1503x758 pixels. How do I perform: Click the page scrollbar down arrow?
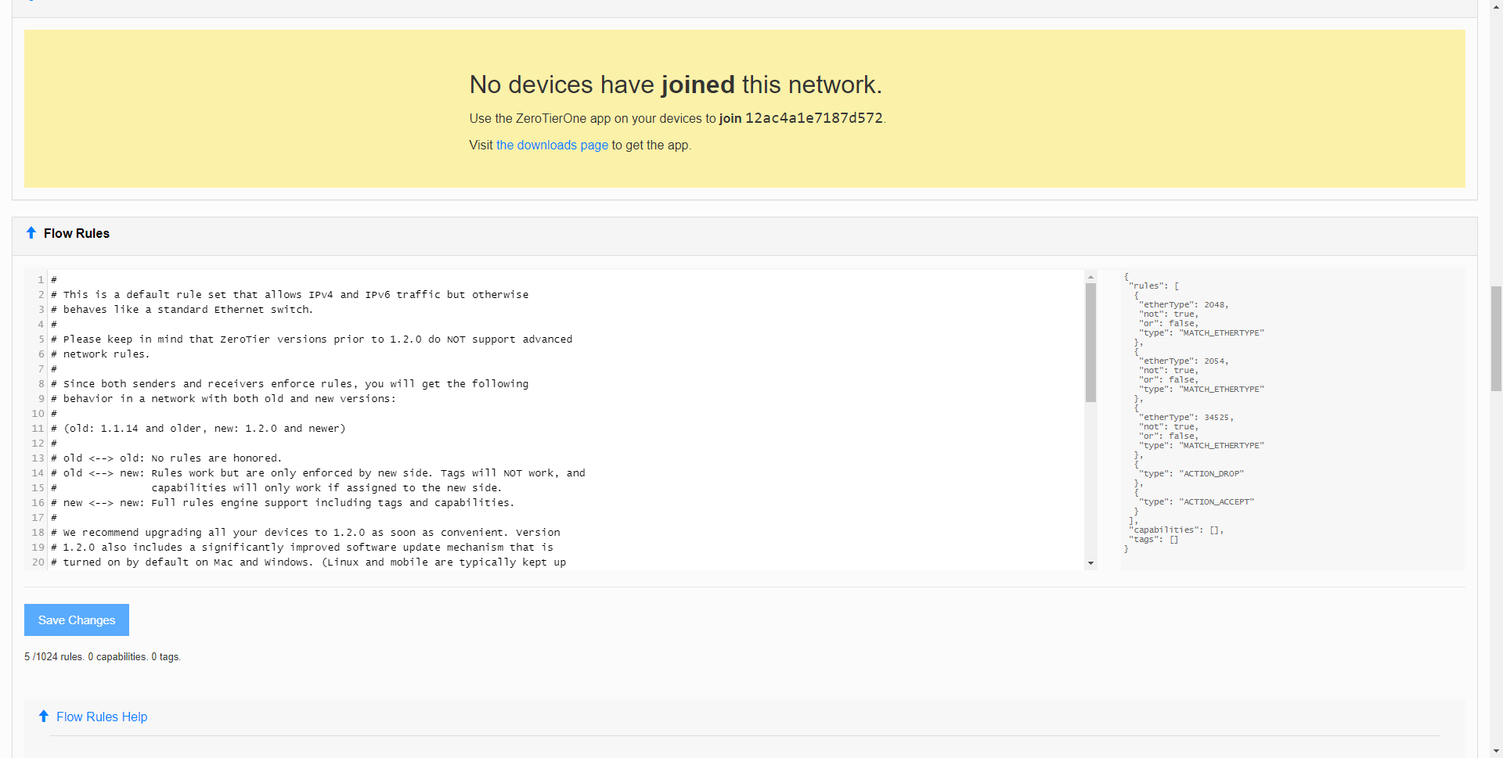click(1496, 752)
